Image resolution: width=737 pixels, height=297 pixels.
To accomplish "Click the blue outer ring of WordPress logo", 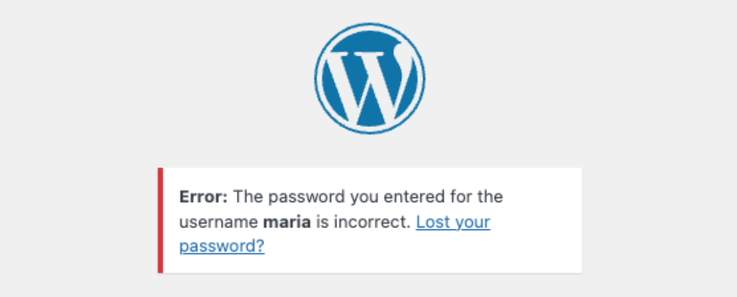I will click(369, 25).
